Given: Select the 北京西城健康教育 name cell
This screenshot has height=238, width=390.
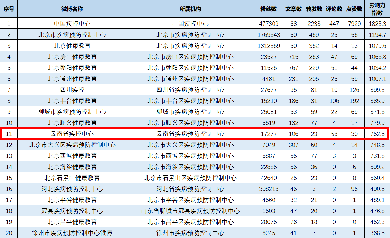Looking at the screenshot, I should pos(72,156).
